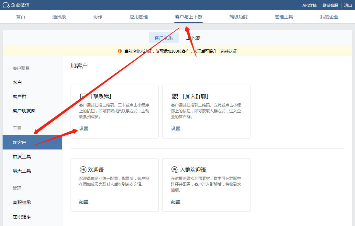Click the 欢迎语 card title
This screenshot has width=355, height=226.
click(96, 169)
